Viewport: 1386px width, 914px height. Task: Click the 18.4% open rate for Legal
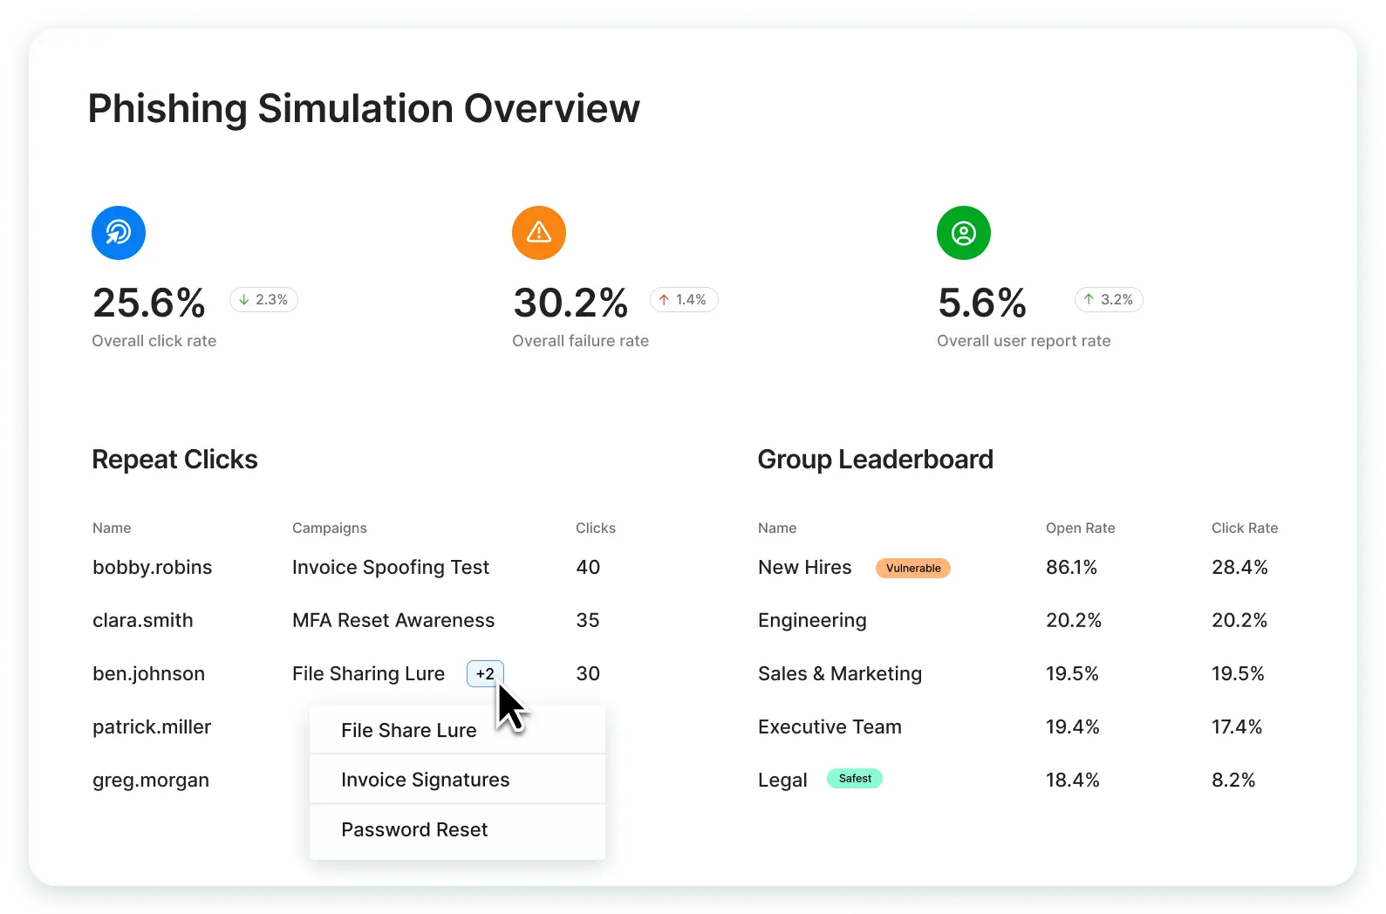coord(1073,780)
